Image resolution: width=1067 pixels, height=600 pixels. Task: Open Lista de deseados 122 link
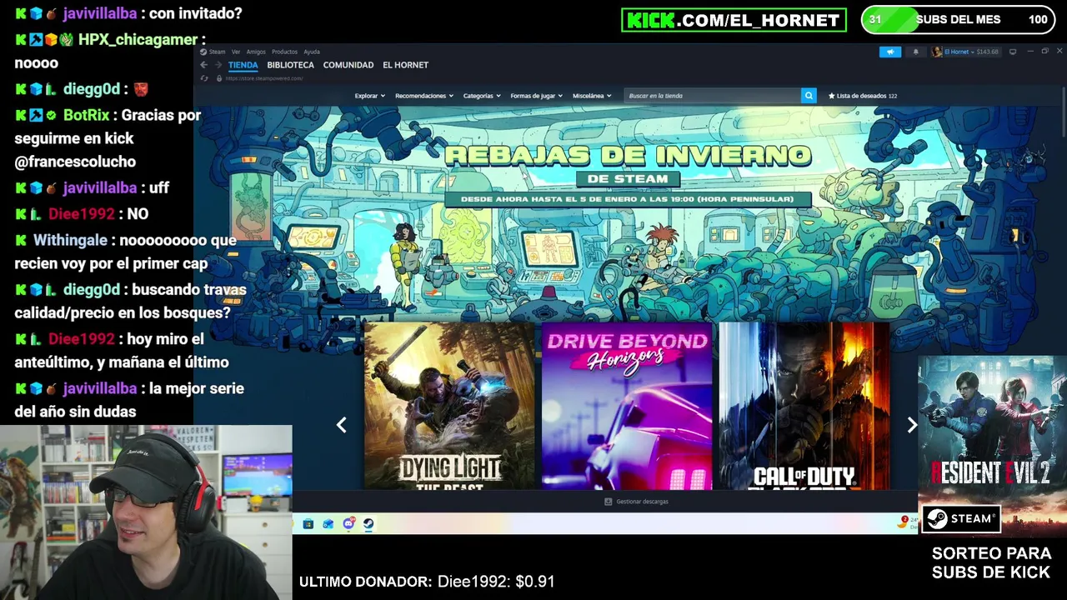click(x=863, y=96)
